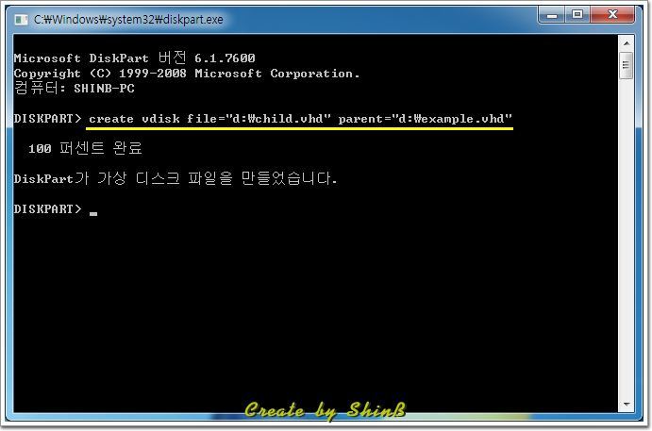Maximize the diskpart console window

point(577,14)
